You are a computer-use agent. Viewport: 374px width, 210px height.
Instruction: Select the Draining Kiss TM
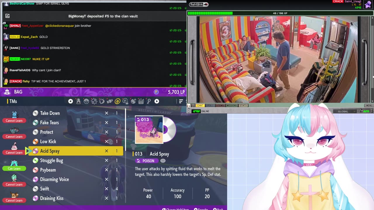(x=76, y=198)
